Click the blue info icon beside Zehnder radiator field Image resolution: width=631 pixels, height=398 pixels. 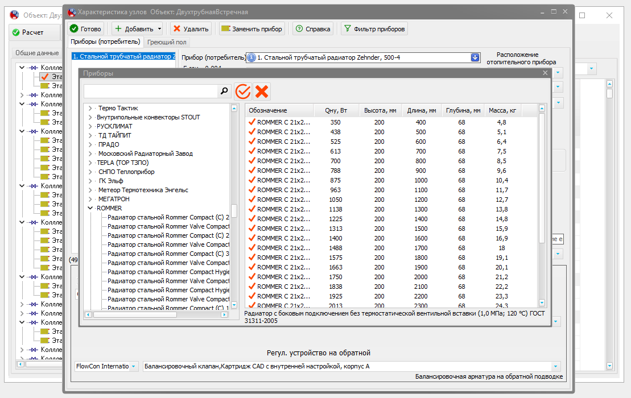pyautogui.click(x=251, y=57)
